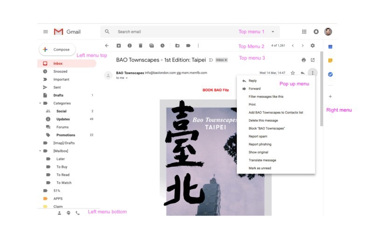Image resolution: width=373 pixels, height=239 pixels.
Task: Click the Report spam toolbar icon
Action: 130,46
